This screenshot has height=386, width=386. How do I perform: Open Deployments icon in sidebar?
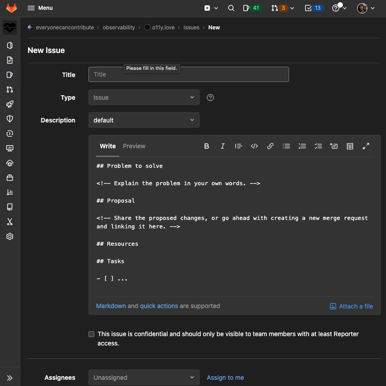point(10,134)
